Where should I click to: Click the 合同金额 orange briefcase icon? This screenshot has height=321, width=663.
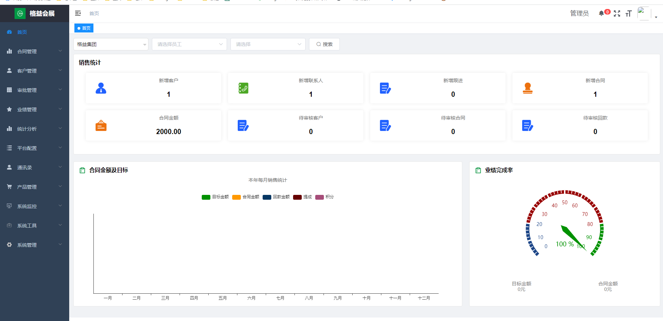point(101,125)
